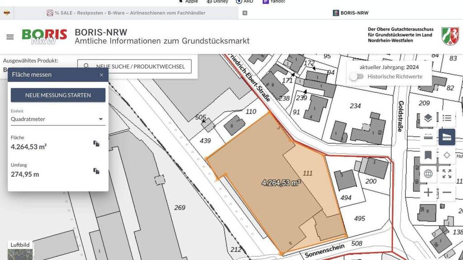
Task: Select the distance measuring ruler tool
Action: [x=428, y=137]
